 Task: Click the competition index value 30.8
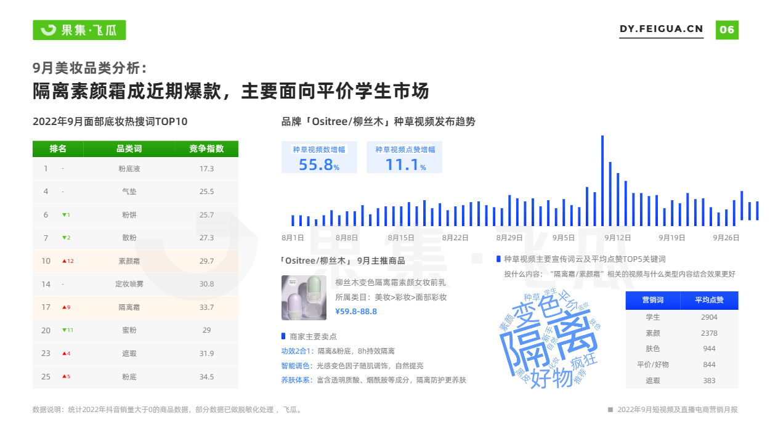pos(206,284)
